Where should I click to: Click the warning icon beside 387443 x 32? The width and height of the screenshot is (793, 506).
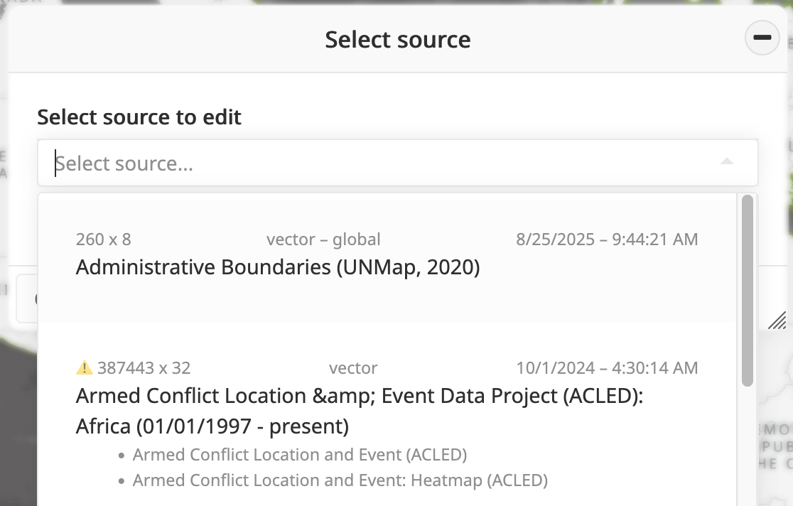click(85, 368)
